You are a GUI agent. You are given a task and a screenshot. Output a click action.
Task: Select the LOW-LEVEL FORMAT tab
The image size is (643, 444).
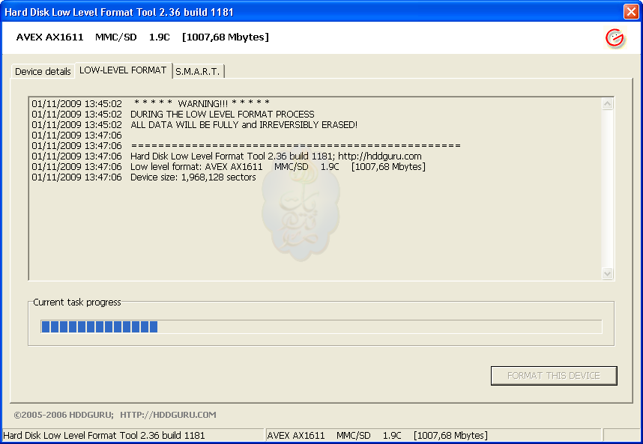point(123,70)
